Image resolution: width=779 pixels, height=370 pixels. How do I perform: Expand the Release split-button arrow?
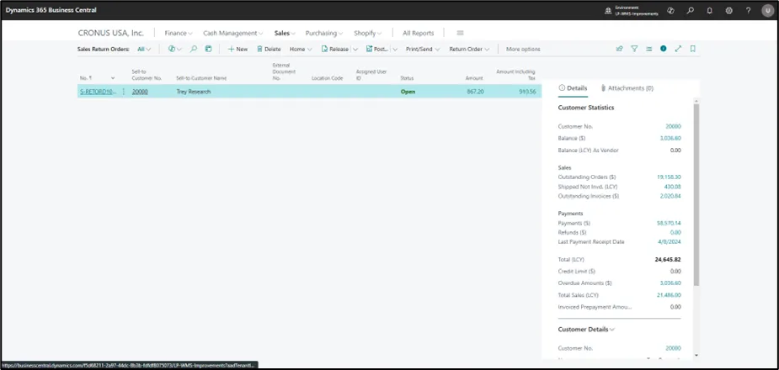point(355,49)
